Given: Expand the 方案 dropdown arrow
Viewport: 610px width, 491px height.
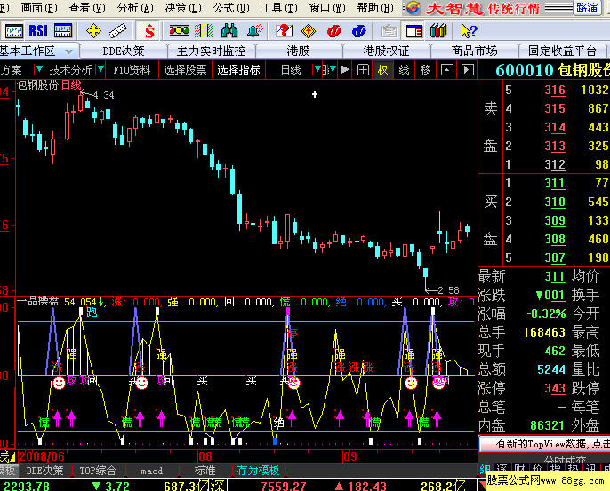Looking at the screenshot, I should point(39,69).
